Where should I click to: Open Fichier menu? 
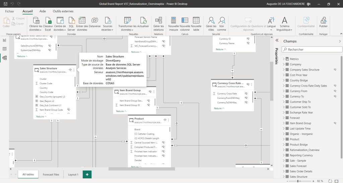click(9, 11)
